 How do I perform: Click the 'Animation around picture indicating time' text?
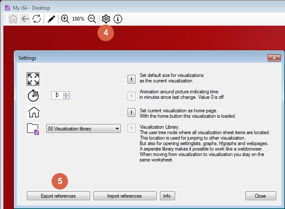click(x=179, y=92)
